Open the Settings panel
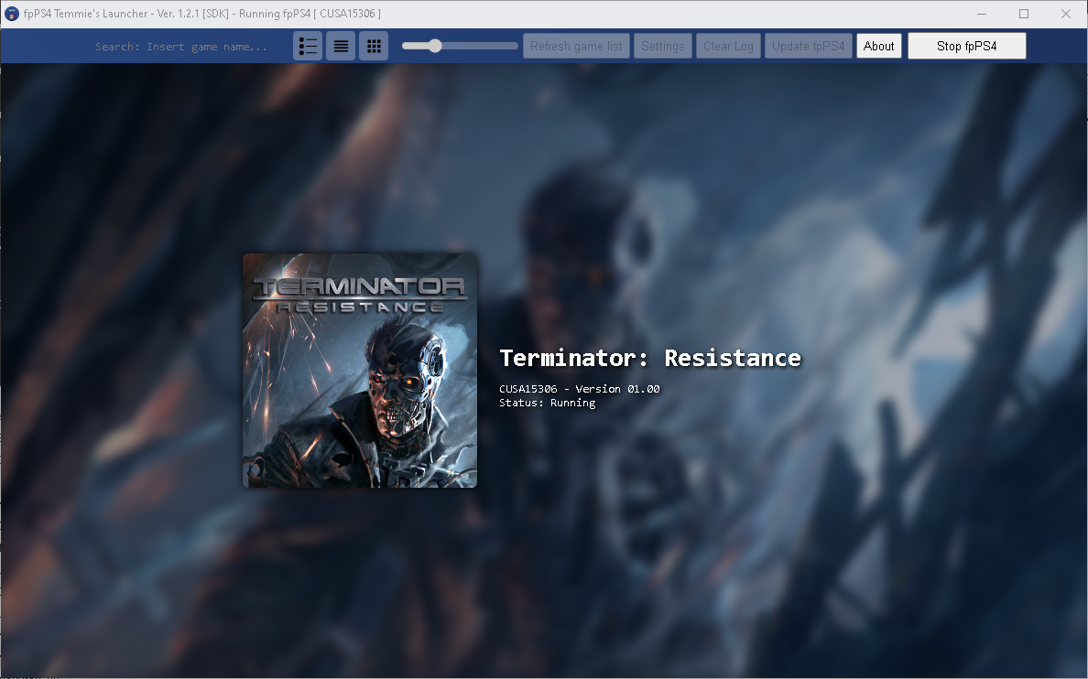 (x=662, y=45)
